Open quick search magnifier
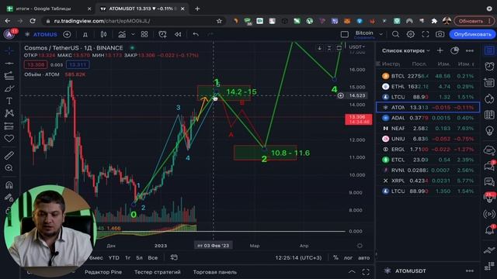Viewport: 497px width, 279px height. click(395, 34)
